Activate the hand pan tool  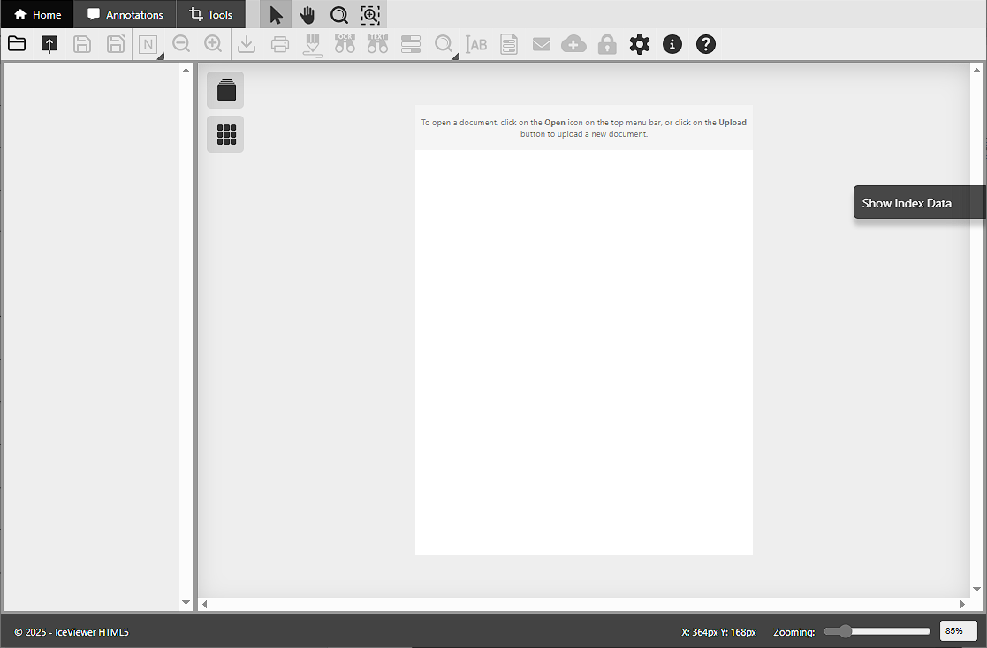[307, 15]
